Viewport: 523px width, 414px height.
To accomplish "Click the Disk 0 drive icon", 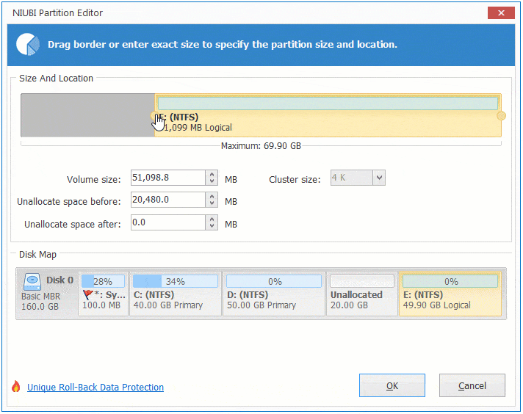I will pyautogui.click(x=32, y=281).
